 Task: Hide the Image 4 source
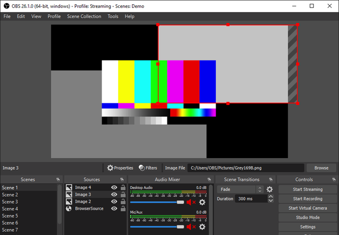[114, 187]
